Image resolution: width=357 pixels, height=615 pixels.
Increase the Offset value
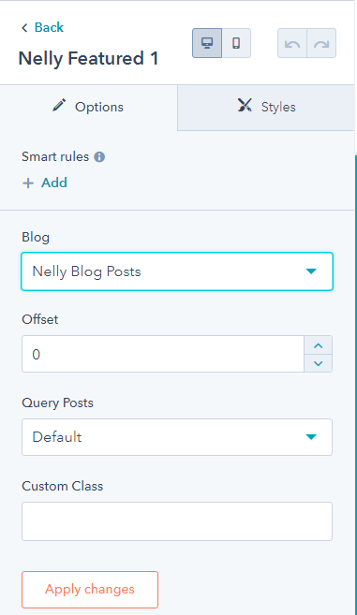click(319, 345)
